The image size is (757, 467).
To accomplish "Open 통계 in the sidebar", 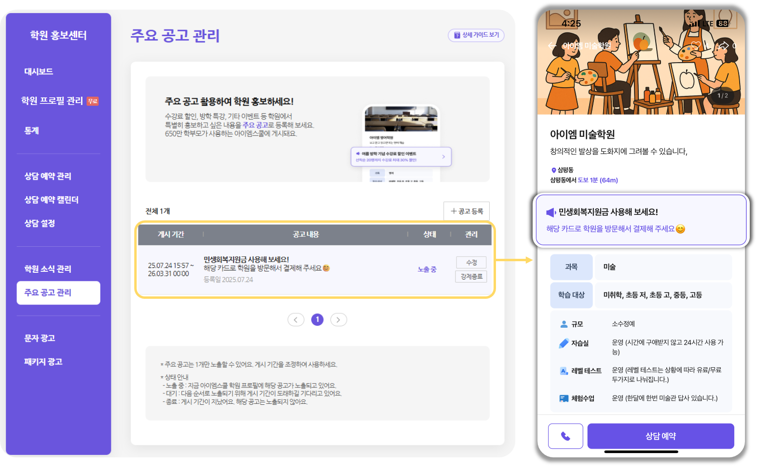I will point(32,130).
